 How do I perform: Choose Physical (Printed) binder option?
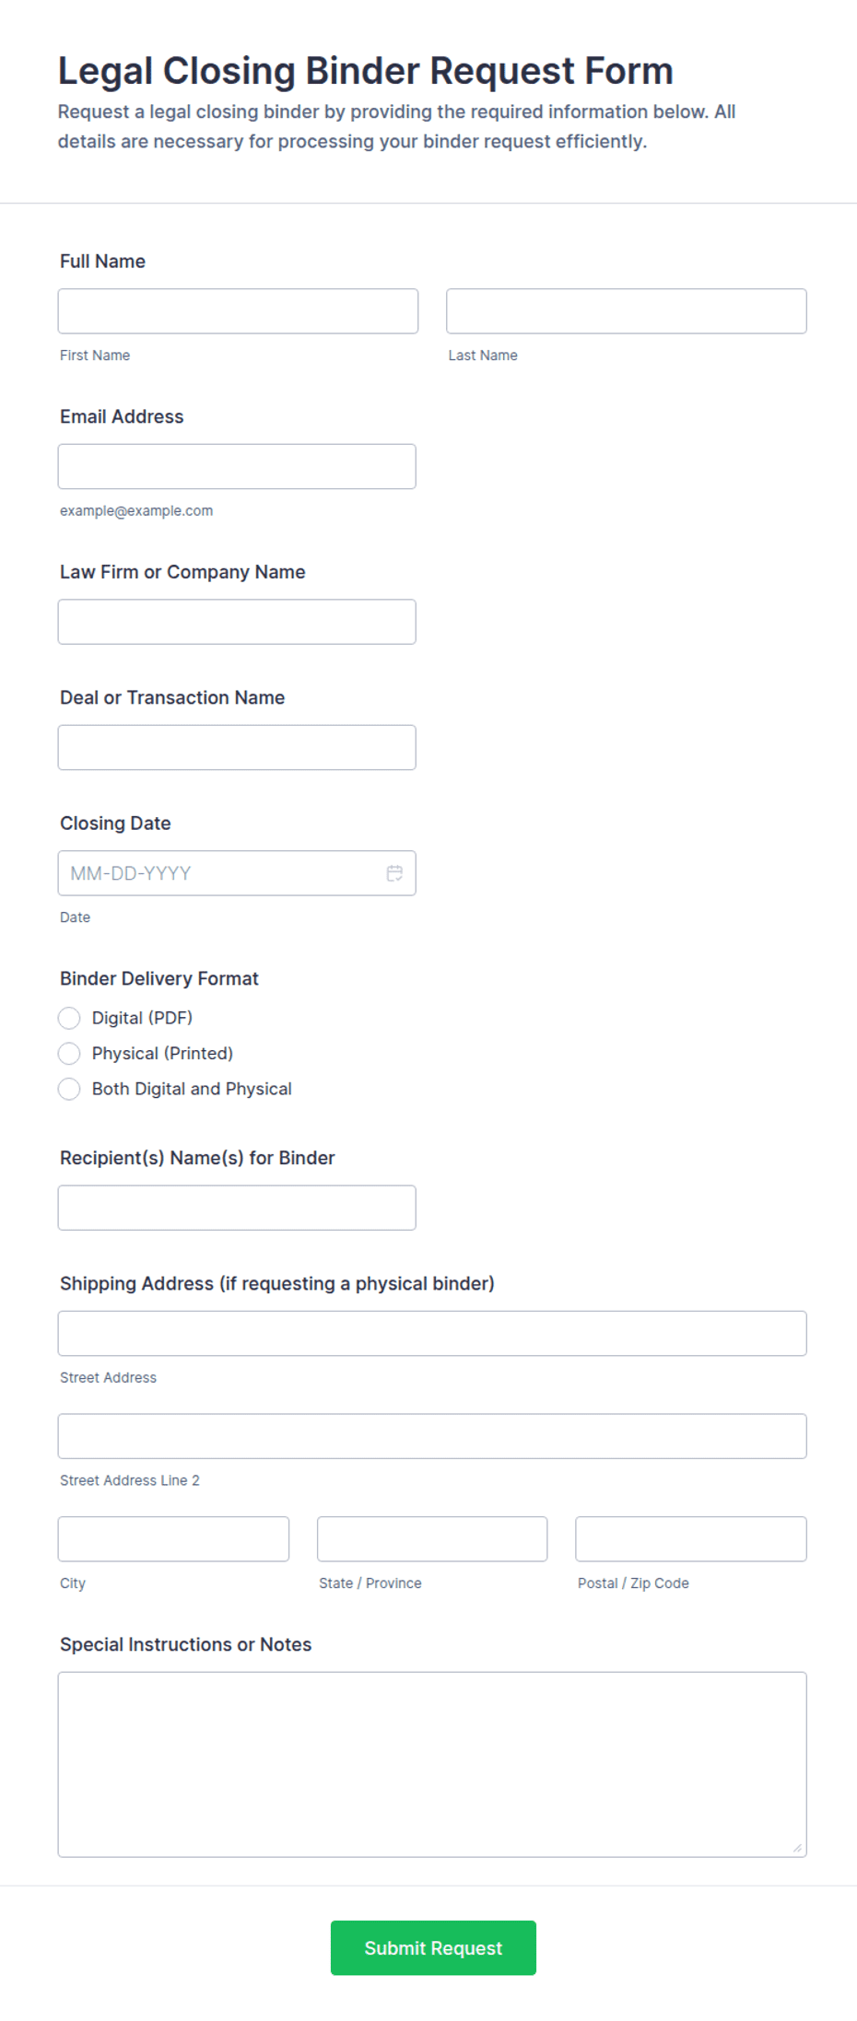[x=69, y=1053]
